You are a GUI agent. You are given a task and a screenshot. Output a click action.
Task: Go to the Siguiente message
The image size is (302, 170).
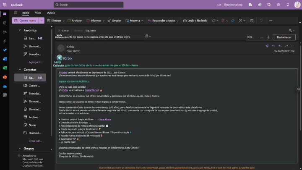(x=91, y=31)
